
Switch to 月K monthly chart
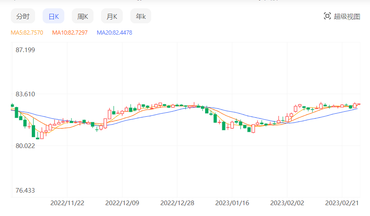[112, 16]
